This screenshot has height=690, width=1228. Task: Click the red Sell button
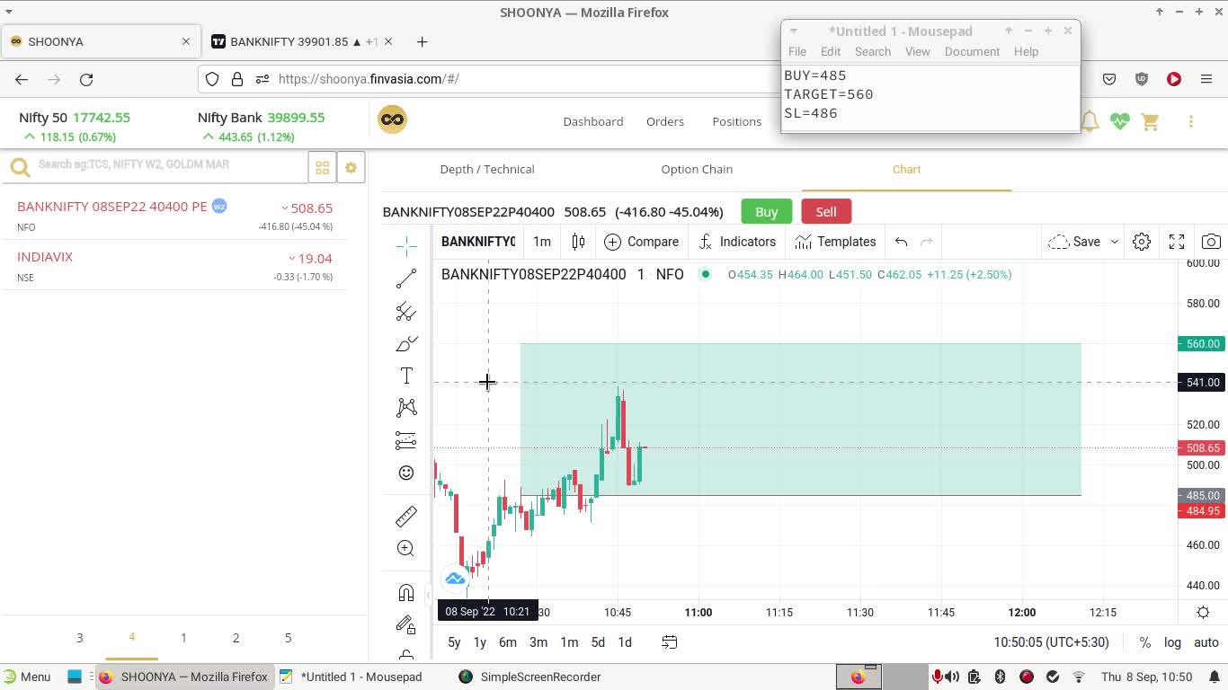[826, 212]
